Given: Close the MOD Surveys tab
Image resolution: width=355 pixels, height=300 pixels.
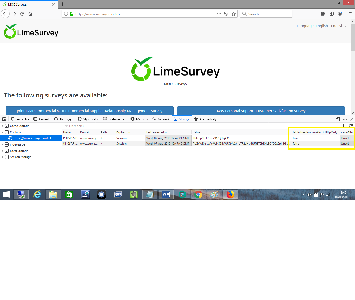Looking at the screenshot, I should [x=54, y=4].
